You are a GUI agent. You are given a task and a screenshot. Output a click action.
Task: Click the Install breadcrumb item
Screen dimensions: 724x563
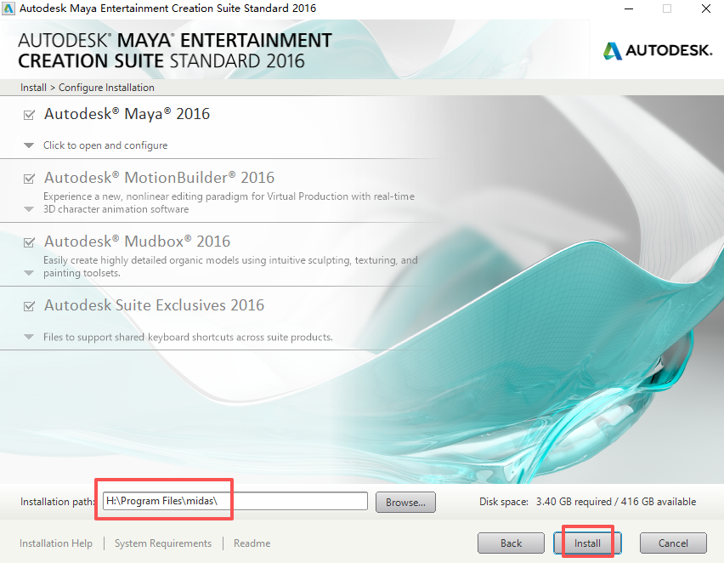[x=33, y=88]
